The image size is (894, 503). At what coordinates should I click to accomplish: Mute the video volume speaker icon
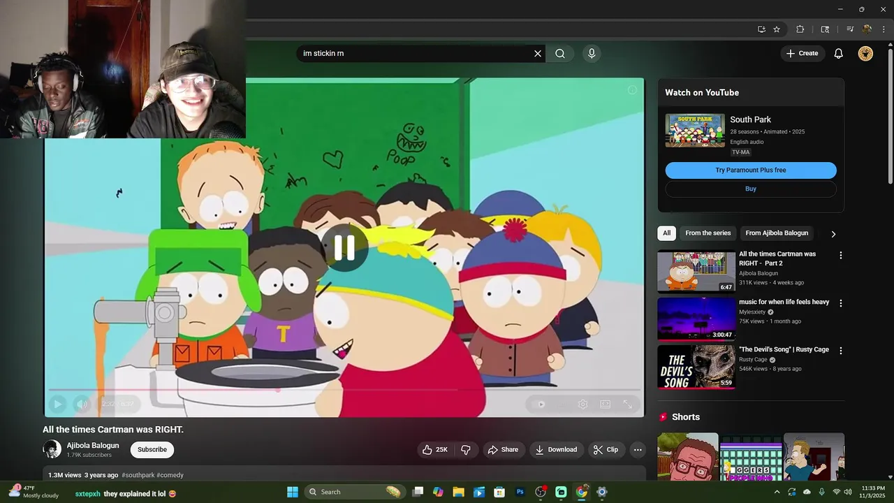tap(82, 404)
